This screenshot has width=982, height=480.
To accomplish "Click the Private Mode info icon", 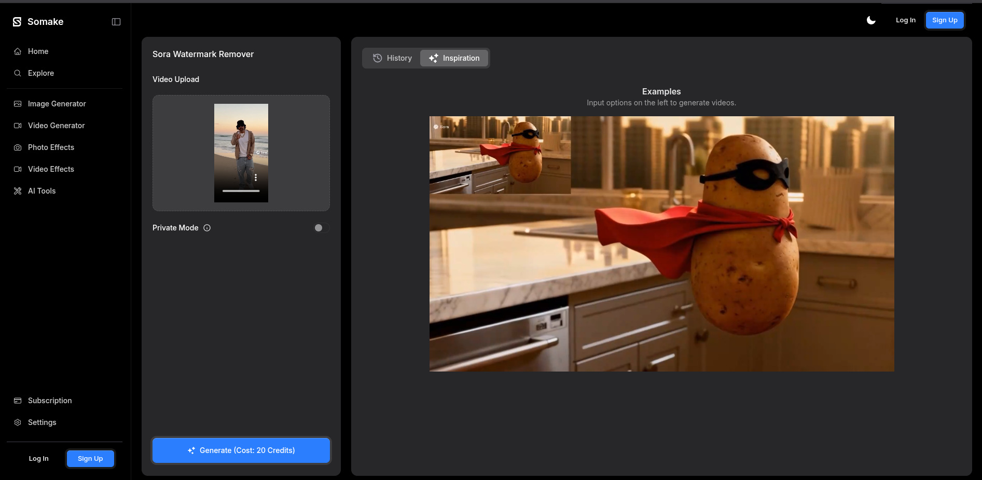I will (x=207, y=228).
